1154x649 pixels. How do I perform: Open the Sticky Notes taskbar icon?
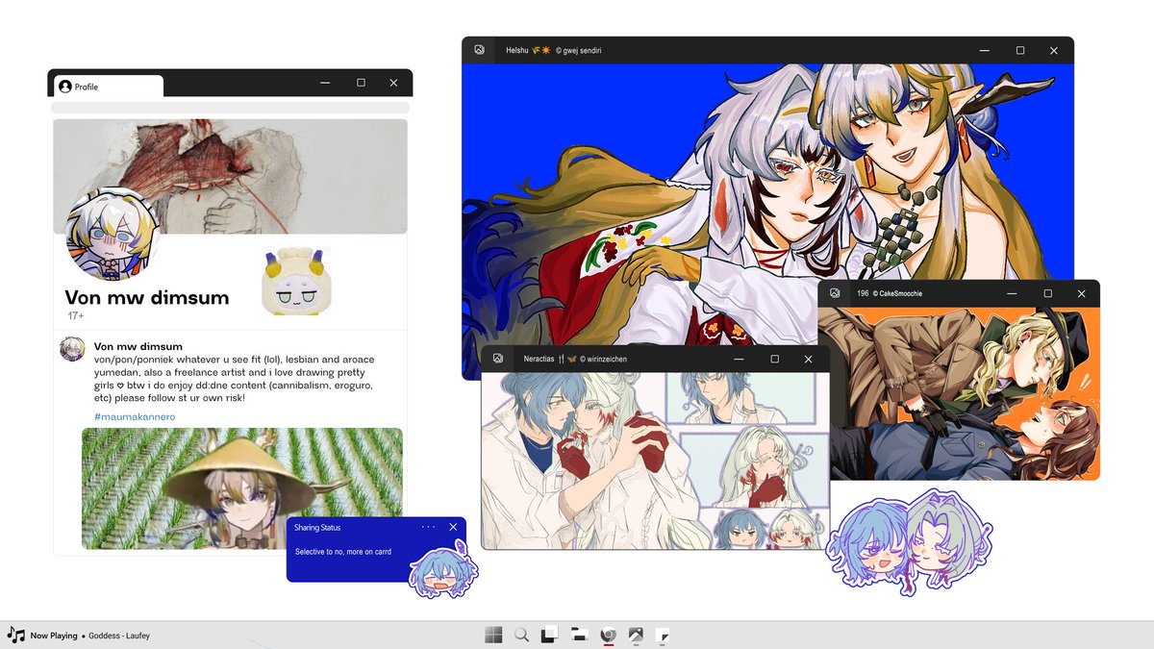(663, 635)
